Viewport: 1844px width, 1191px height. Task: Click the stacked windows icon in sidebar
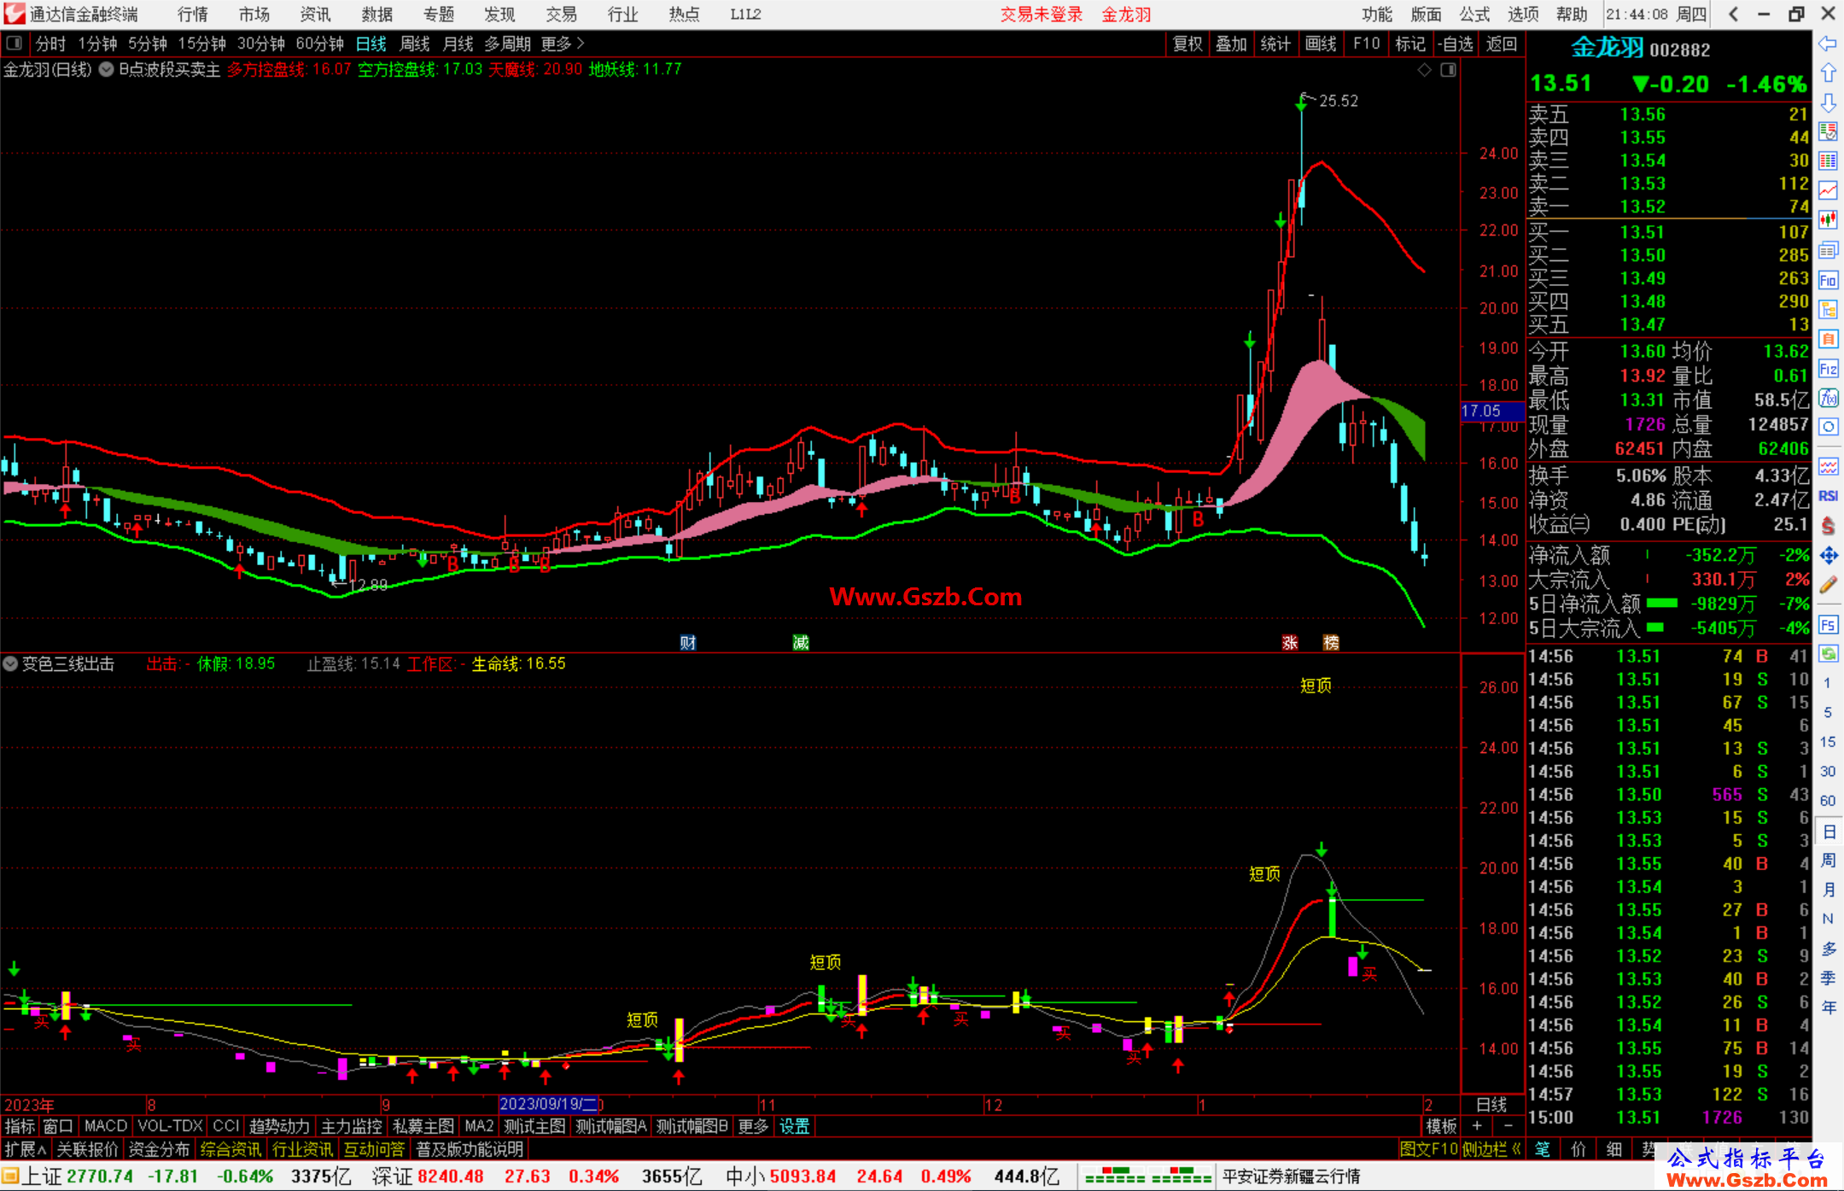[x=1828, y=250]
